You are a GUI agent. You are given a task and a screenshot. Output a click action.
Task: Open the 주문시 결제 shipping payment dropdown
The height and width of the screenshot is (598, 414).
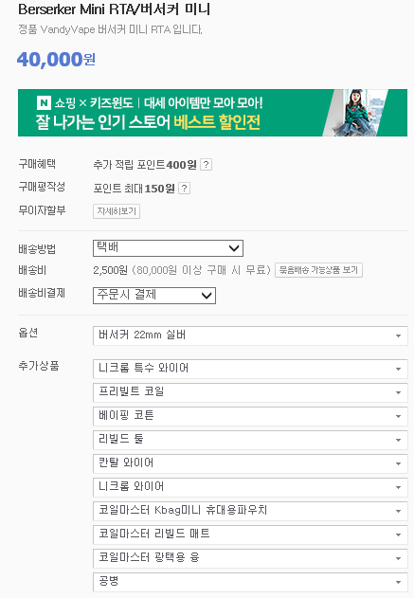(154, 296)
